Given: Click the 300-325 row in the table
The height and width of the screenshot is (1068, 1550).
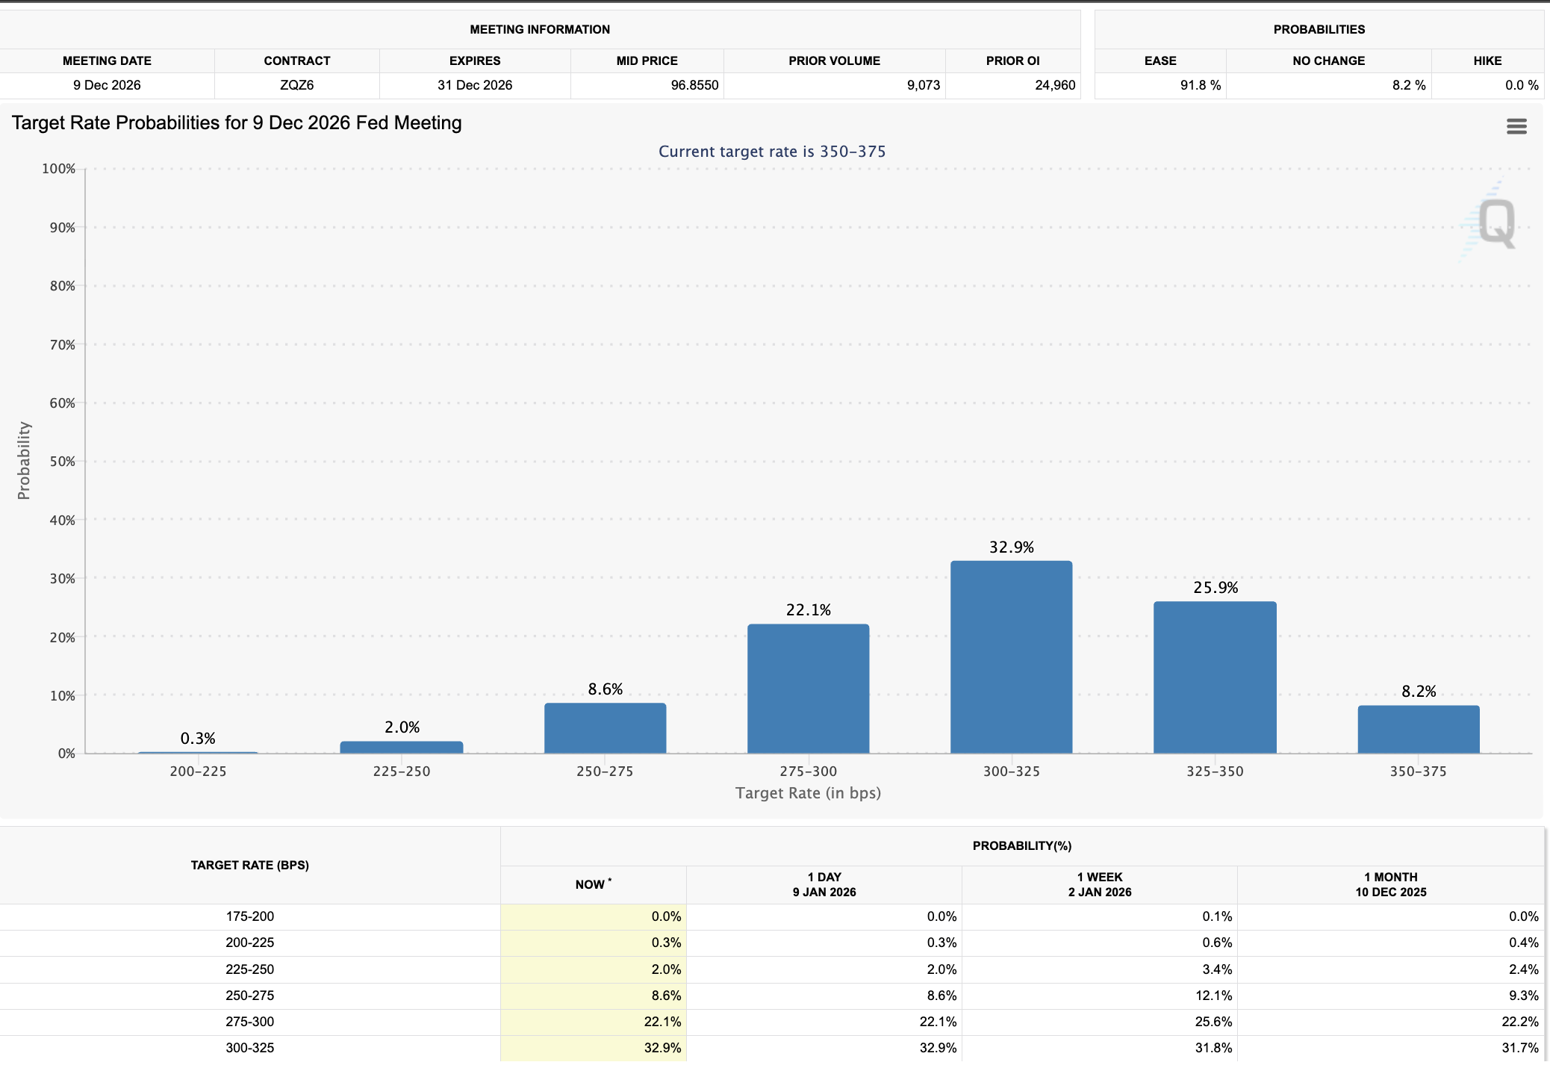Looking at the screenshot, I should 249,1048.
